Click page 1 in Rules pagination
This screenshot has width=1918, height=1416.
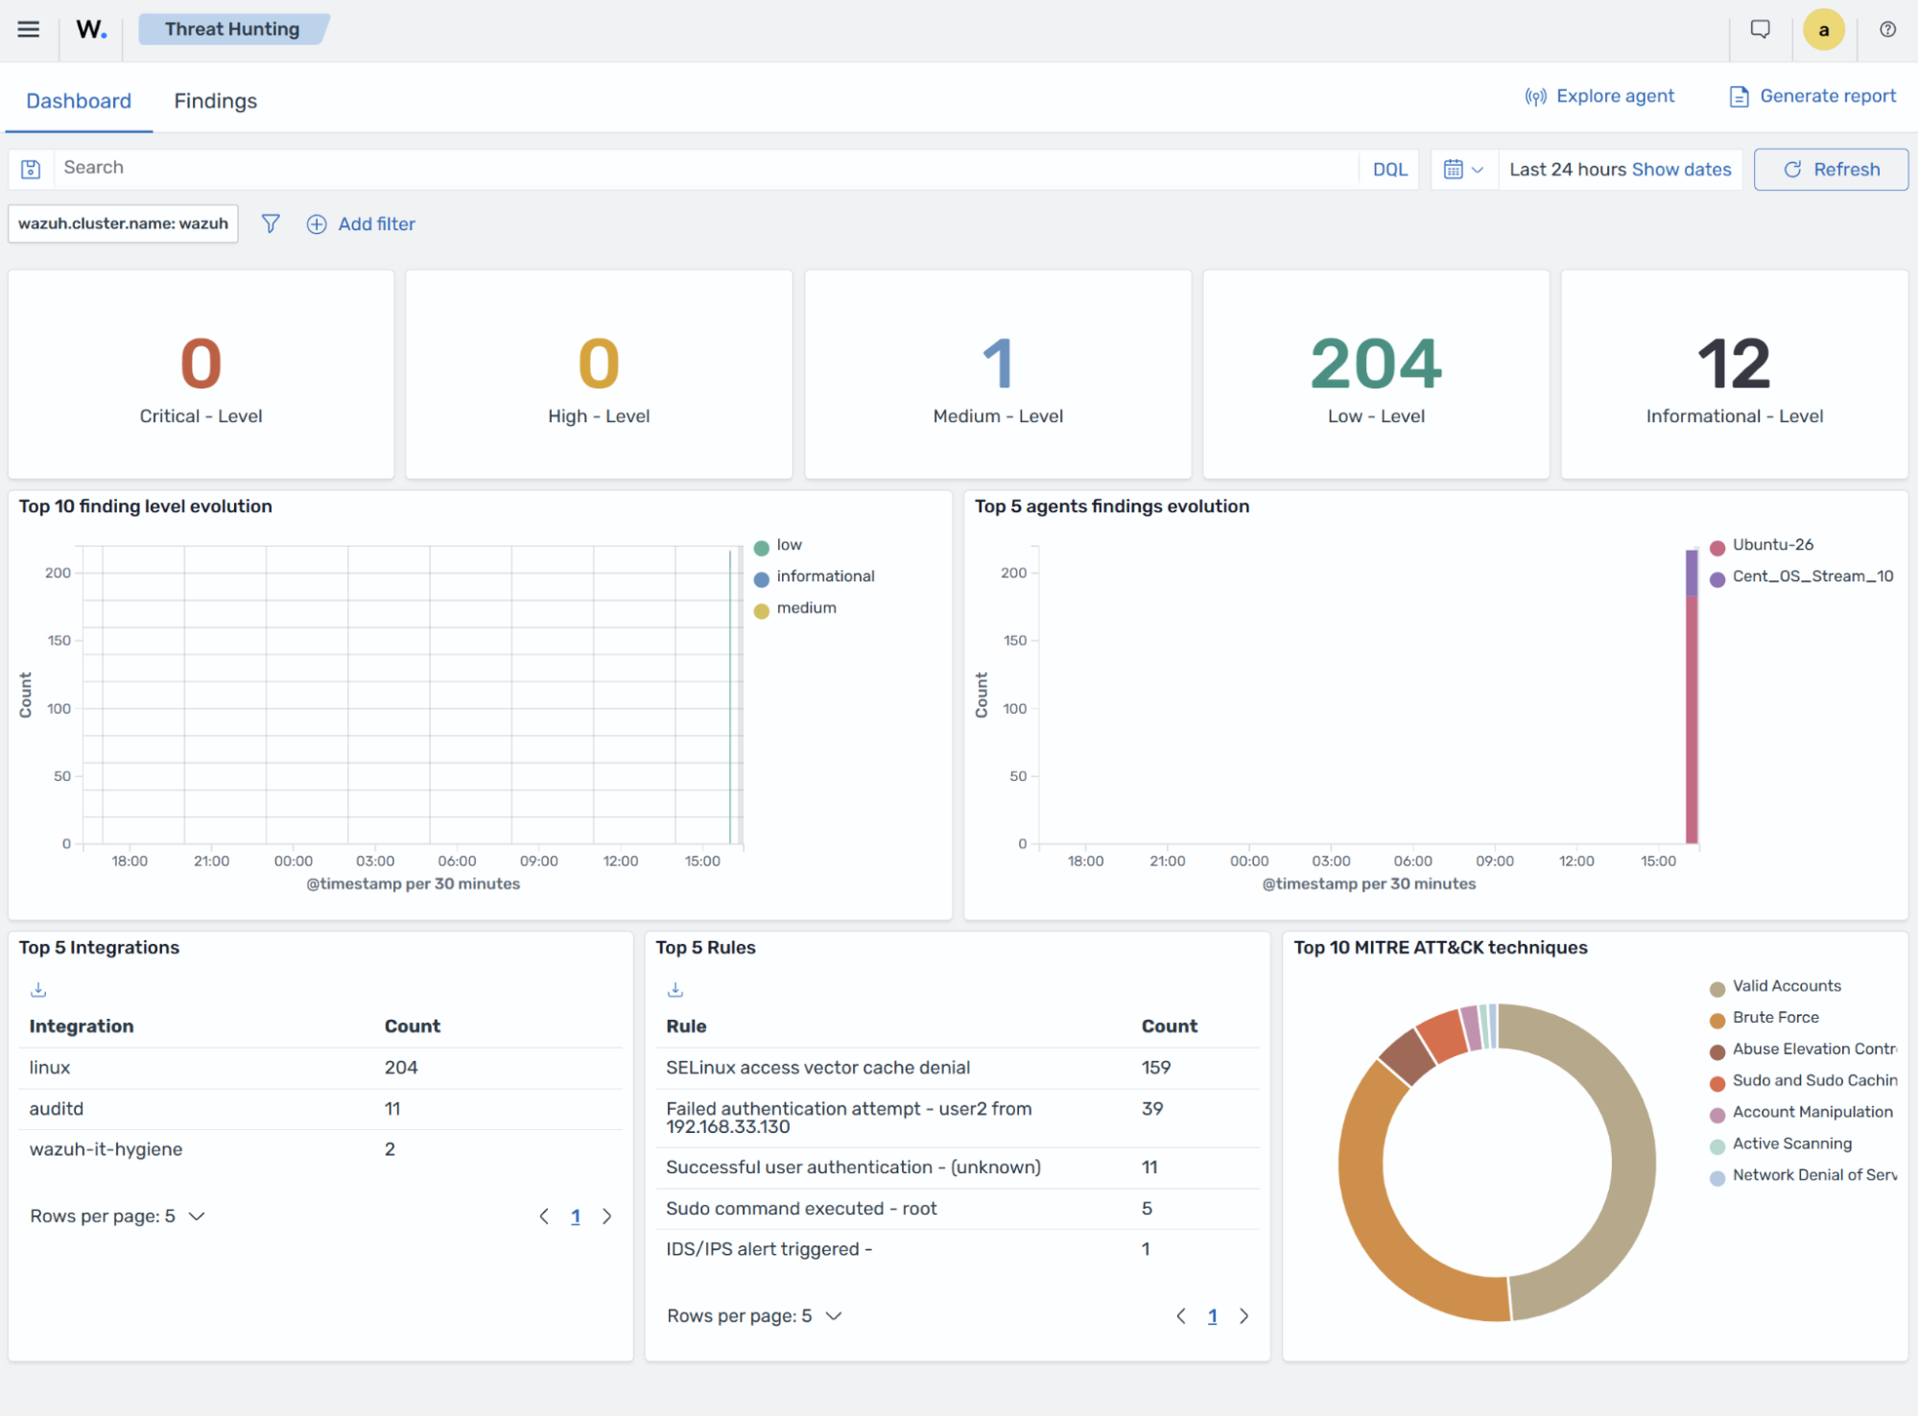1213,1316
